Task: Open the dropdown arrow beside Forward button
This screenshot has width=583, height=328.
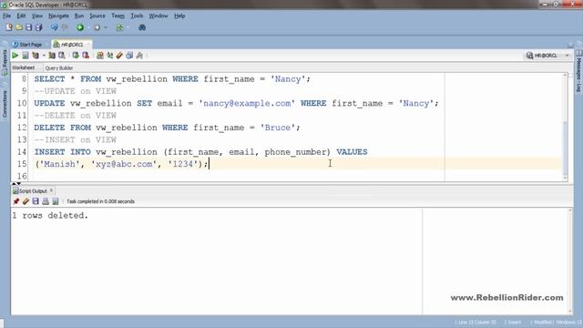Action: [x=106, y=27]
